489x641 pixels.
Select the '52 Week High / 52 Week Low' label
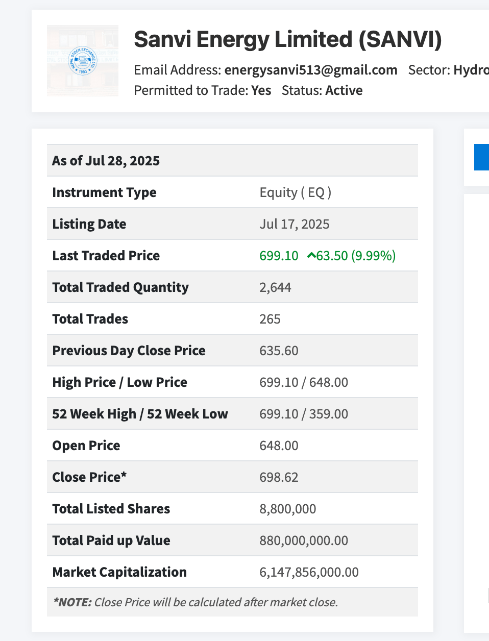tap(140, 414)
